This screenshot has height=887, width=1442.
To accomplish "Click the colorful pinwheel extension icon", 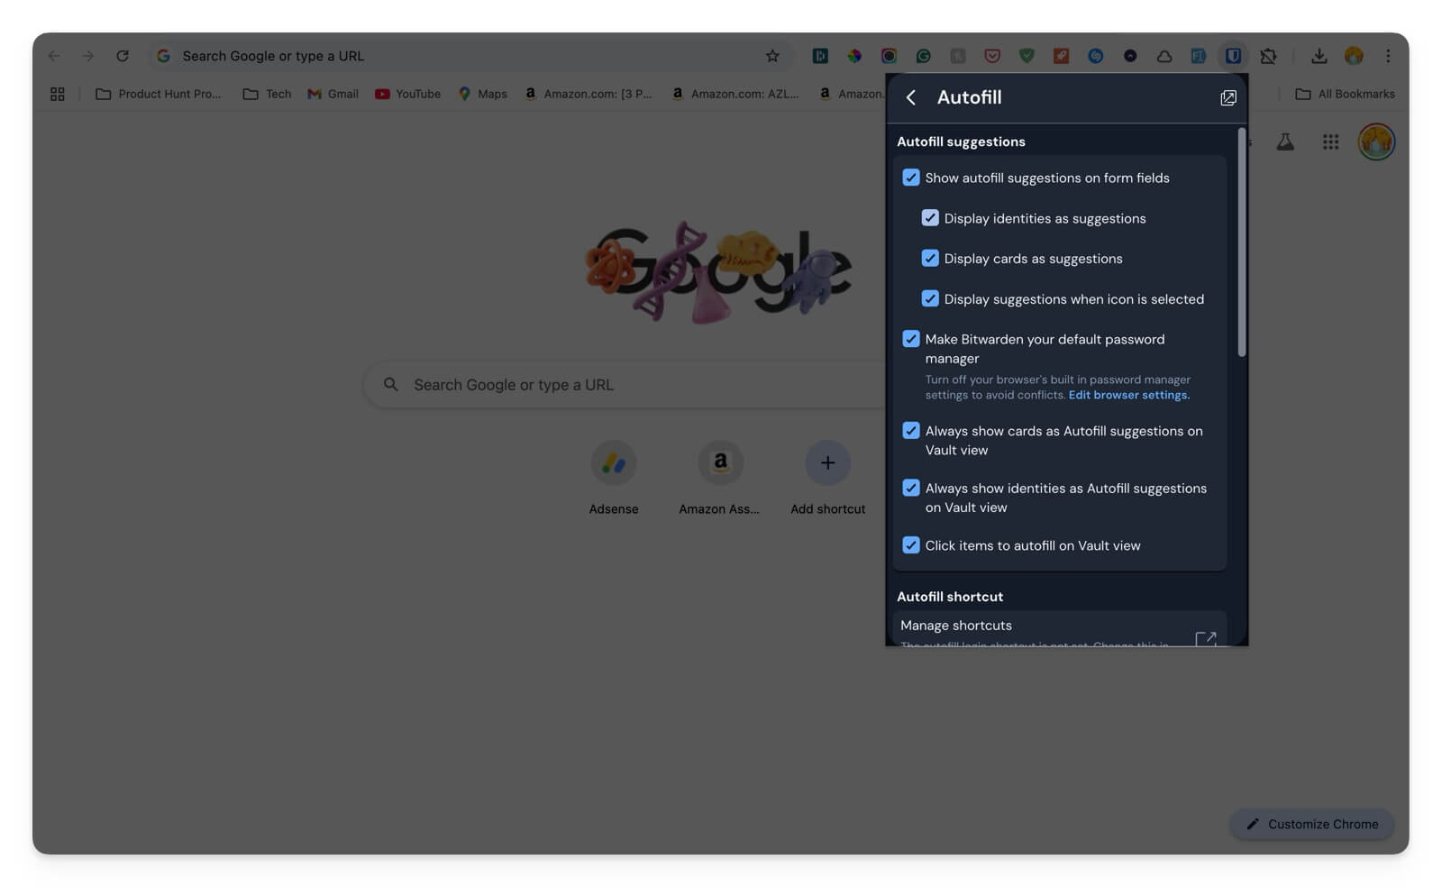I will 854,56.
